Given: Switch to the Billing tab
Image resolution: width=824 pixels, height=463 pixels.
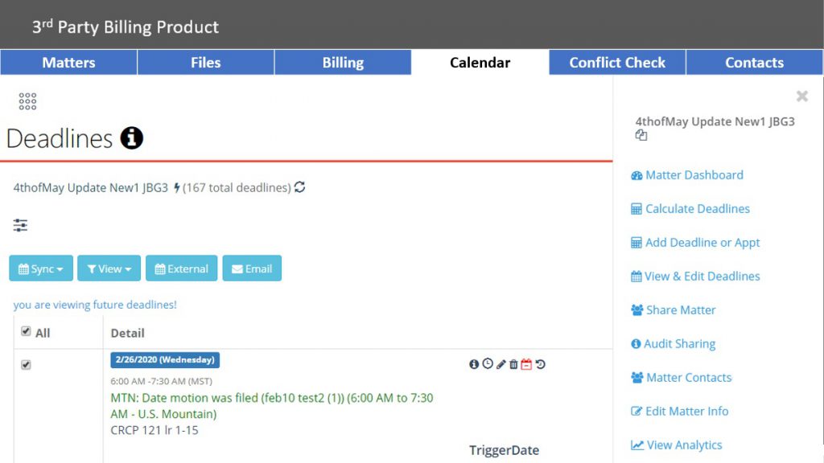Looking at the screenshot, I should [343, 63].
